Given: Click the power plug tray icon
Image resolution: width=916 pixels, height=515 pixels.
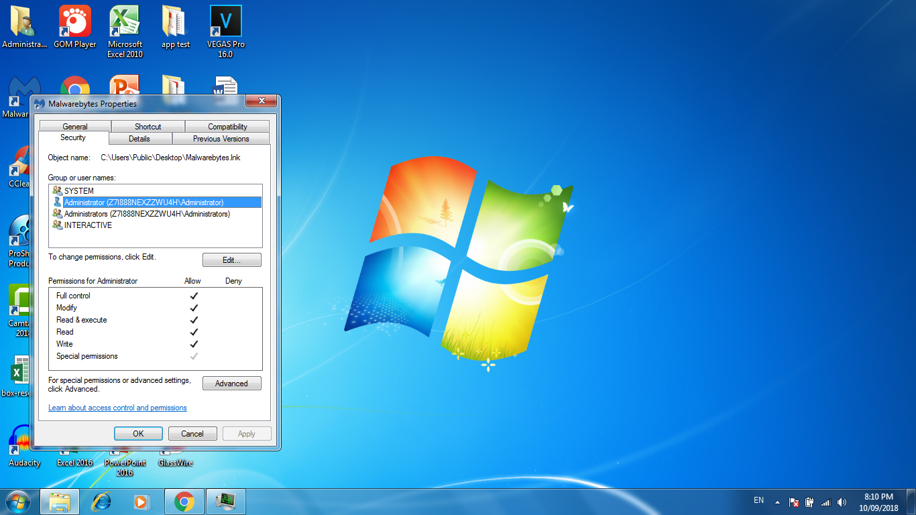Looking at the screenshot, I should pos(809,502).
